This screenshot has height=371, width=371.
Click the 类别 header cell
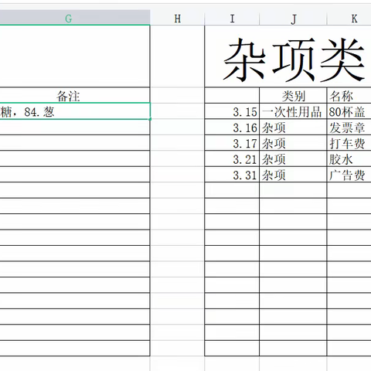pos(293,95)
